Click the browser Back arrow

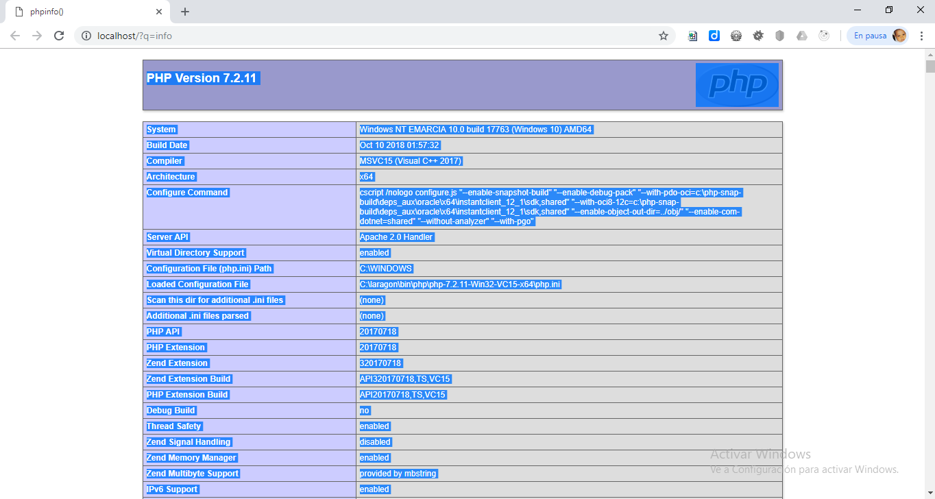pos(15,36)
